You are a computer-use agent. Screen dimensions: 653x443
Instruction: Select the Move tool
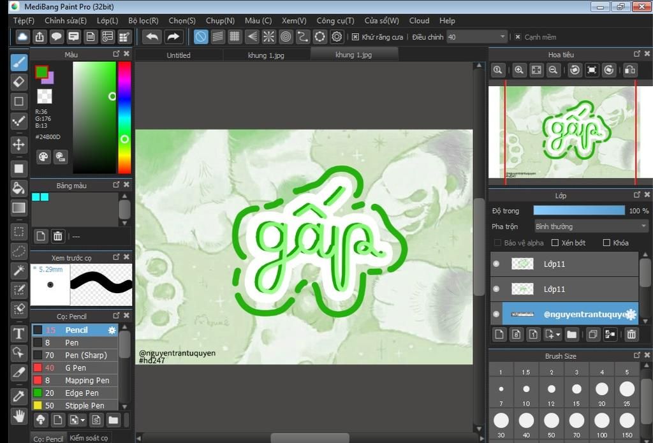18,145
